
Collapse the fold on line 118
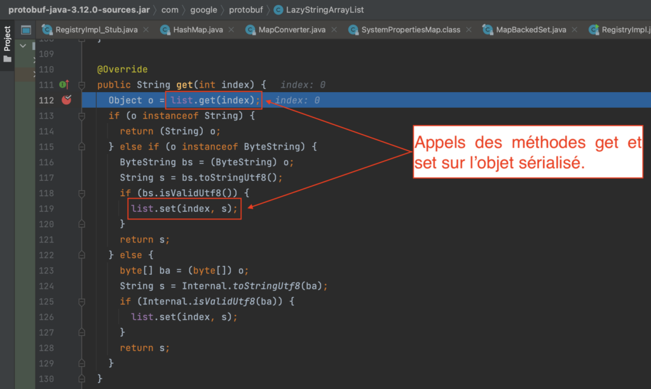pyautogui.click(x=82, y=194)
